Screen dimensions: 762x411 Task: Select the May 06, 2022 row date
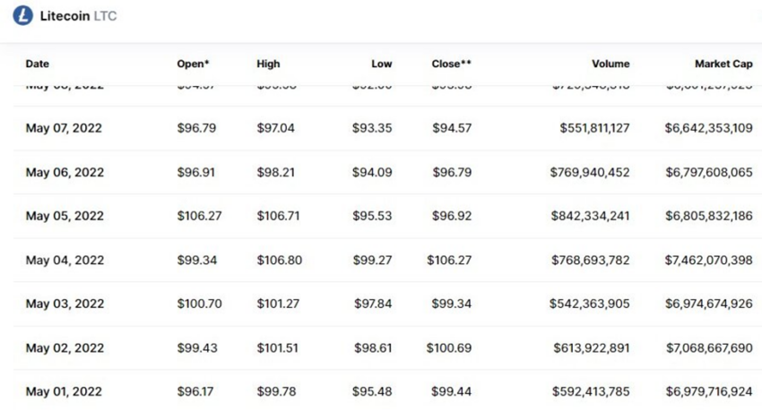(65, 172)
